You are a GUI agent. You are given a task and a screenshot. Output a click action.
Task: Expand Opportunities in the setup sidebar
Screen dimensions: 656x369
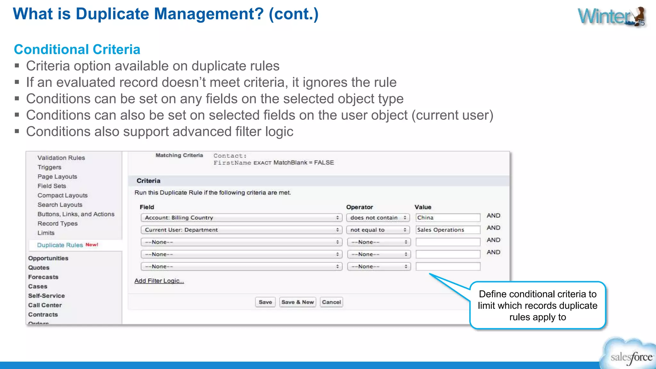[48, 258]
